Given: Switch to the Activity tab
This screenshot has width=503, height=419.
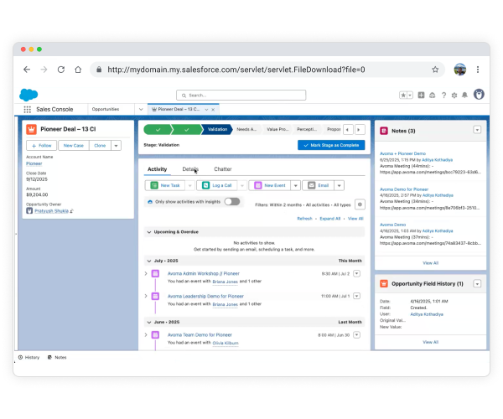Looking at the screenshot, I should (x=158, y=169).
